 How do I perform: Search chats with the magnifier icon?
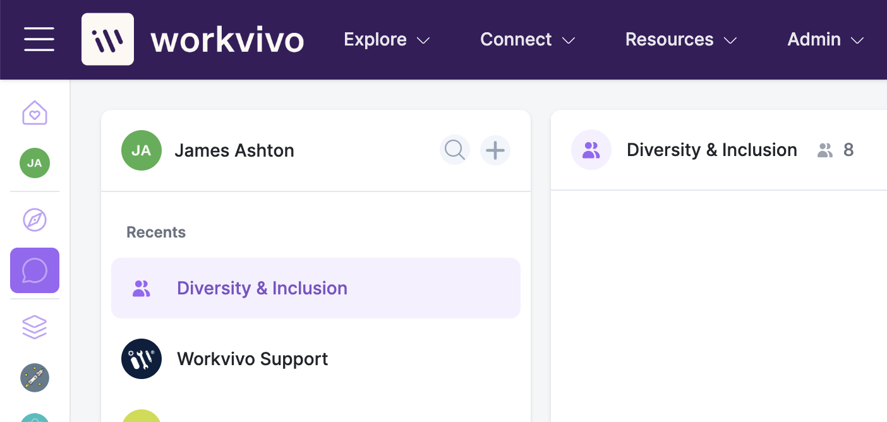pyautogui.click(x=455, y=150)
